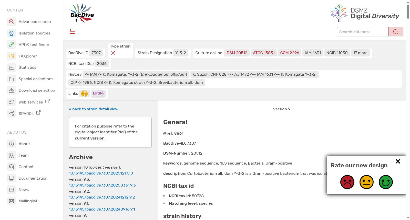The width and height of the screenshot is (410, 220).
Task: Click the SPARQL external link arrow
Action: (38, 112)
